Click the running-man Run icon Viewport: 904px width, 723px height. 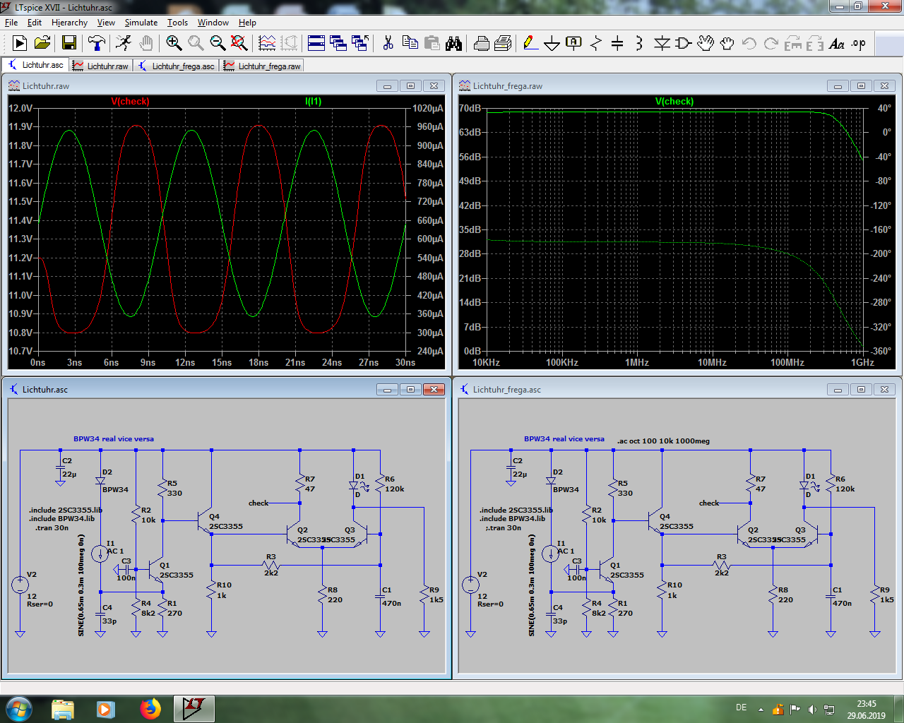click(124, 44)
